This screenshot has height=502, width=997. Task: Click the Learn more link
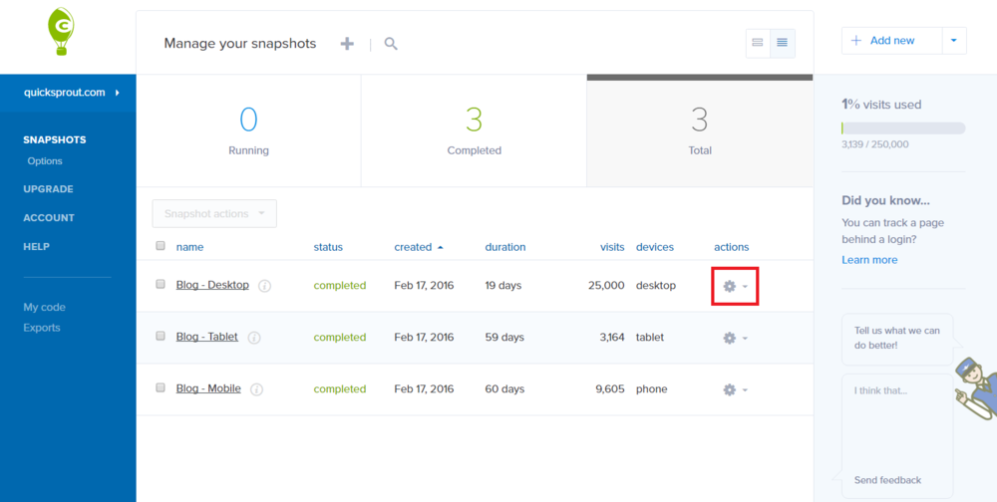pyautogui.click(x=869, y=260)
